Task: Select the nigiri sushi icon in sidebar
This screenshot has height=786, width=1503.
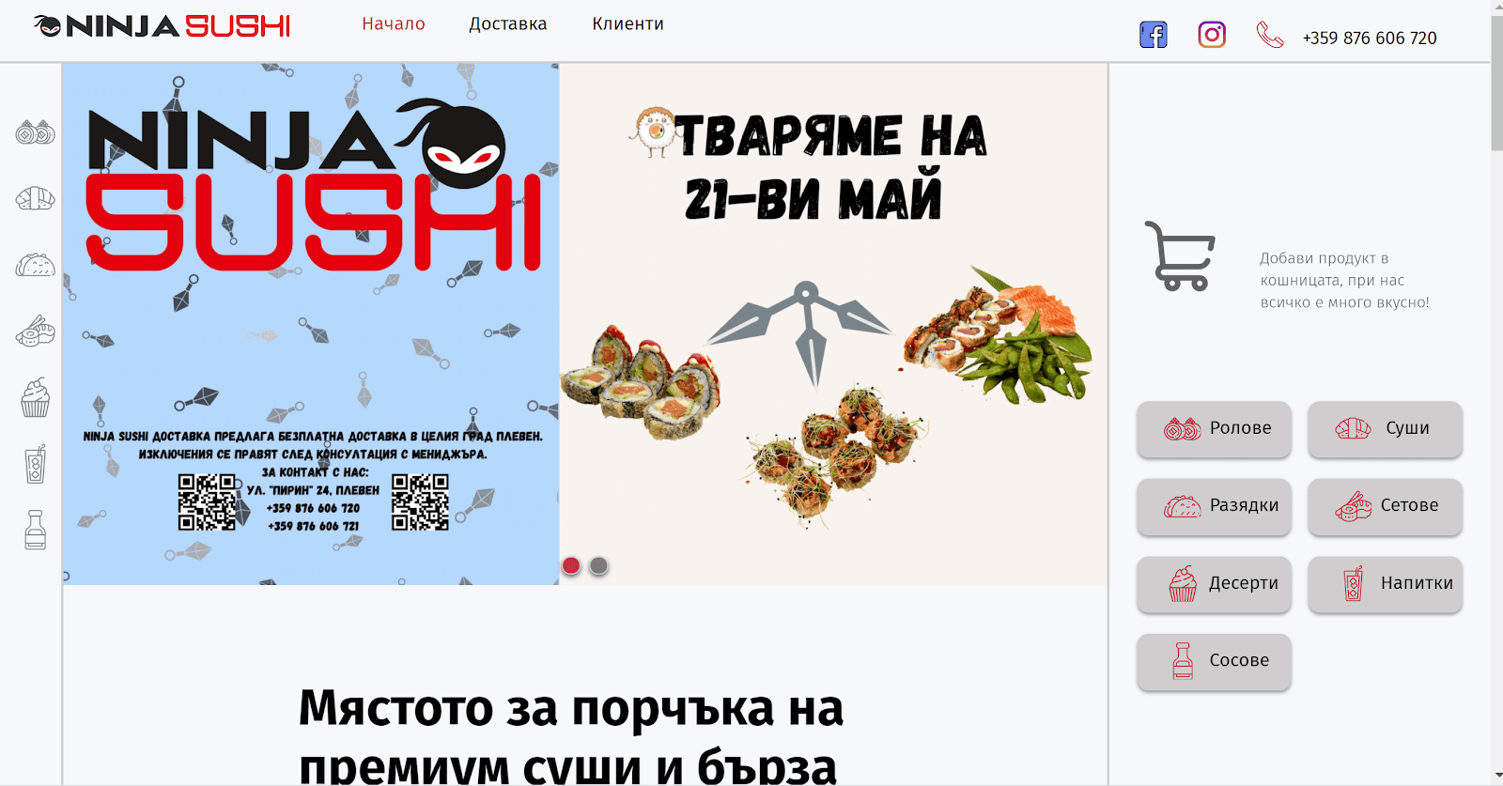Action: [35, 198]
